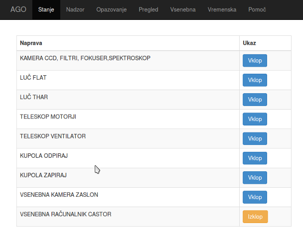Go to the Vsenebna page

[183, 9]
